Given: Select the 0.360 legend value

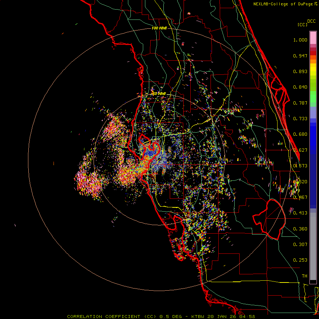Looking at the screenshot, I should (300, 229).
